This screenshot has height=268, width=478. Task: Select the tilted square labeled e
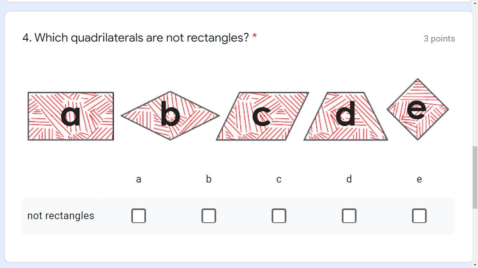tap(417, 109)
